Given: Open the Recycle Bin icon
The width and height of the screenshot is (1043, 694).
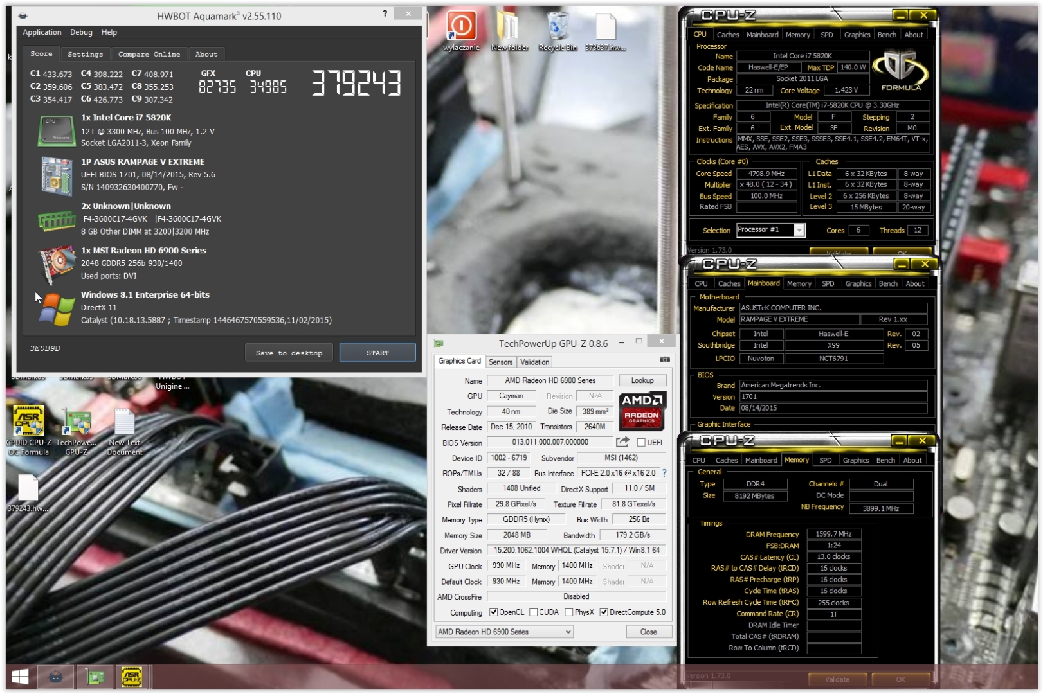Looking at the screenshot, I should pyautogui.click(x=558, y=26).
